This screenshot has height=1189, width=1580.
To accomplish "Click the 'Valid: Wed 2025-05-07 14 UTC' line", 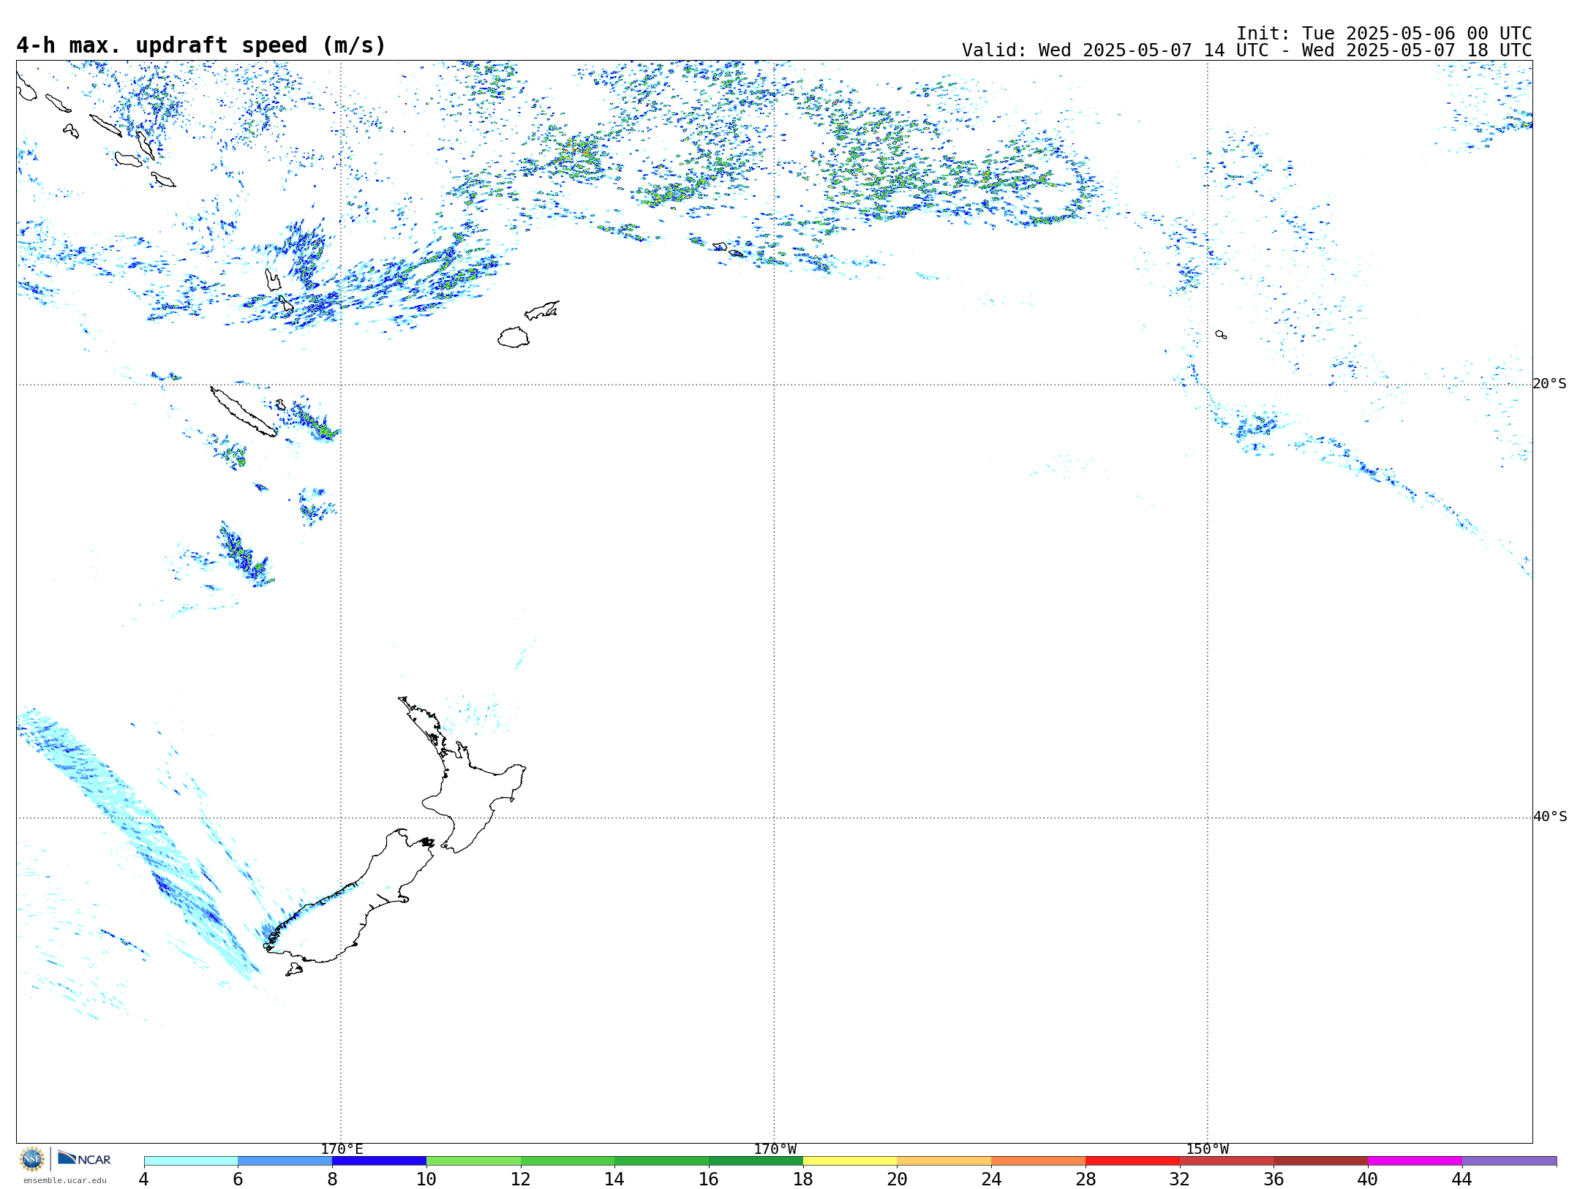I will tap(1246, 50).
